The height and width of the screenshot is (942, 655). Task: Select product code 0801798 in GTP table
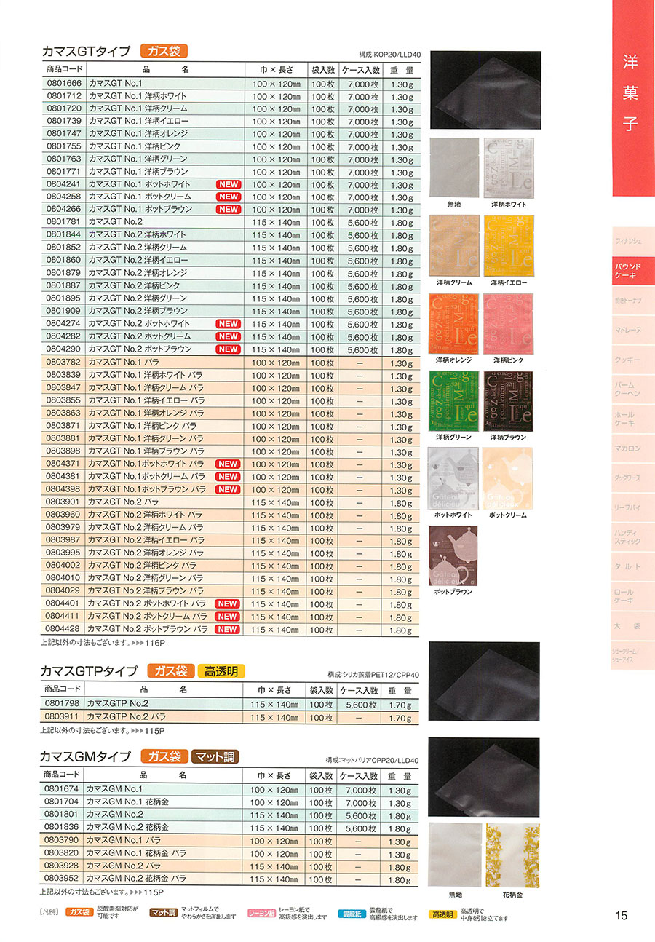click(x=63, y=704)
